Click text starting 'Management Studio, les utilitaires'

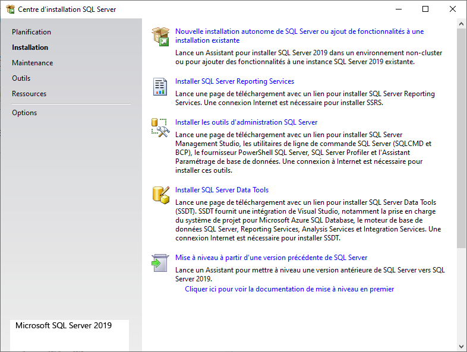(303, 144)
